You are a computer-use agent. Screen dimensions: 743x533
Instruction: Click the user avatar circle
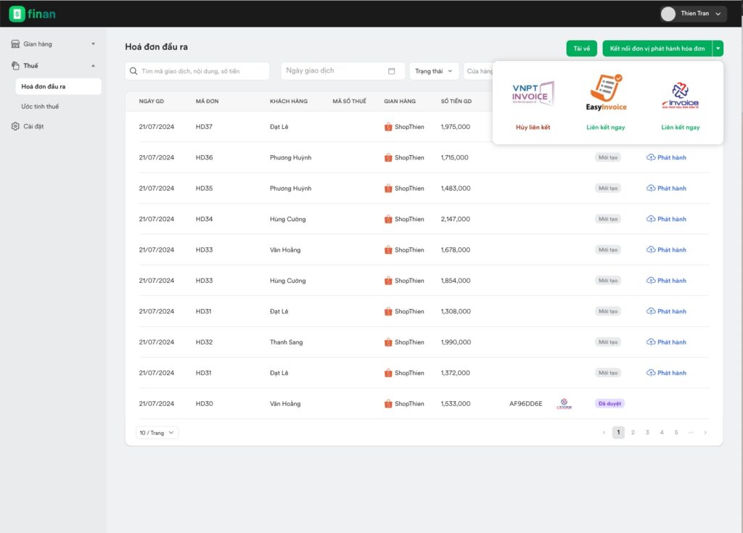tap(668, 14)
